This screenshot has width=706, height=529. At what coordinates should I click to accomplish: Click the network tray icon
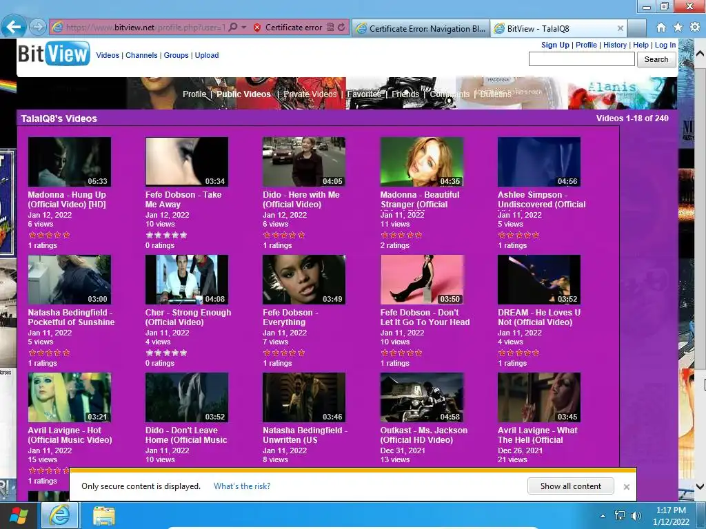620,516
